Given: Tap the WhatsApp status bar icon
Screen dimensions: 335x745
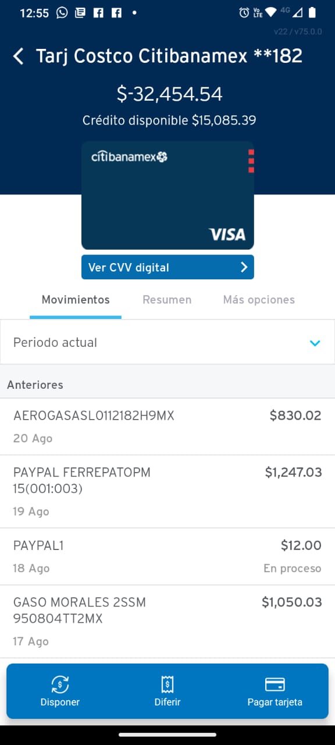Looking at the screenshot, I should click(x=62, y=13).
